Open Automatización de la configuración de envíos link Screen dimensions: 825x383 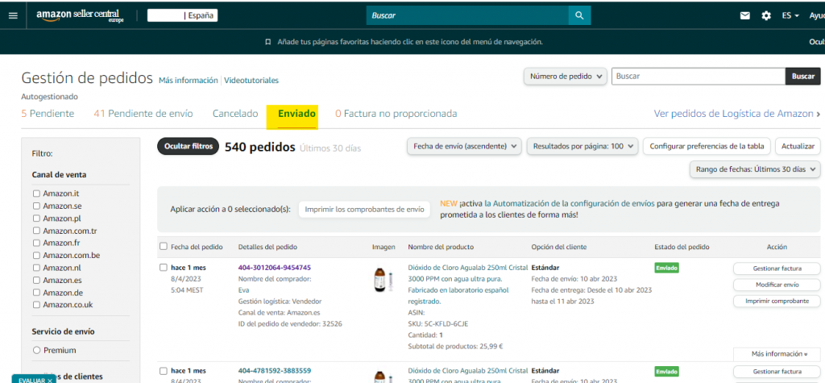pos(570,203)
